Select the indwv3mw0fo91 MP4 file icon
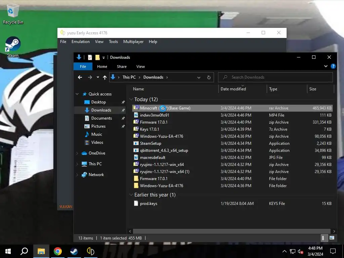The width and height of the screenshot is (344, 258). [136, 115]
